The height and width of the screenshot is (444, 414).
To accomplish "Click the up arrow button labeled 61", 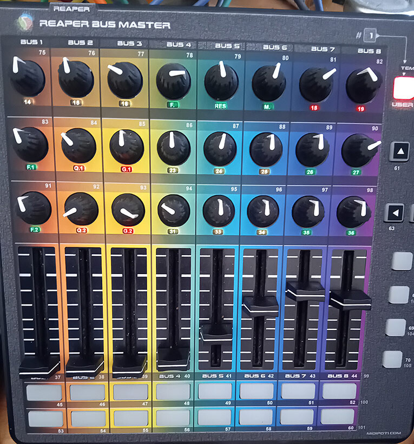I will click(x=399, y=151).
